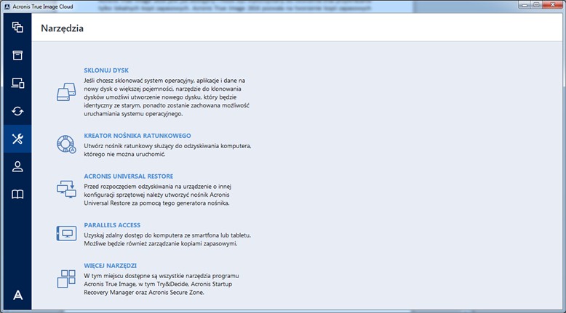This screenshot has height=313, width=566.
Task: Click the rescue media description text
Action: click(x=167, y=150)
